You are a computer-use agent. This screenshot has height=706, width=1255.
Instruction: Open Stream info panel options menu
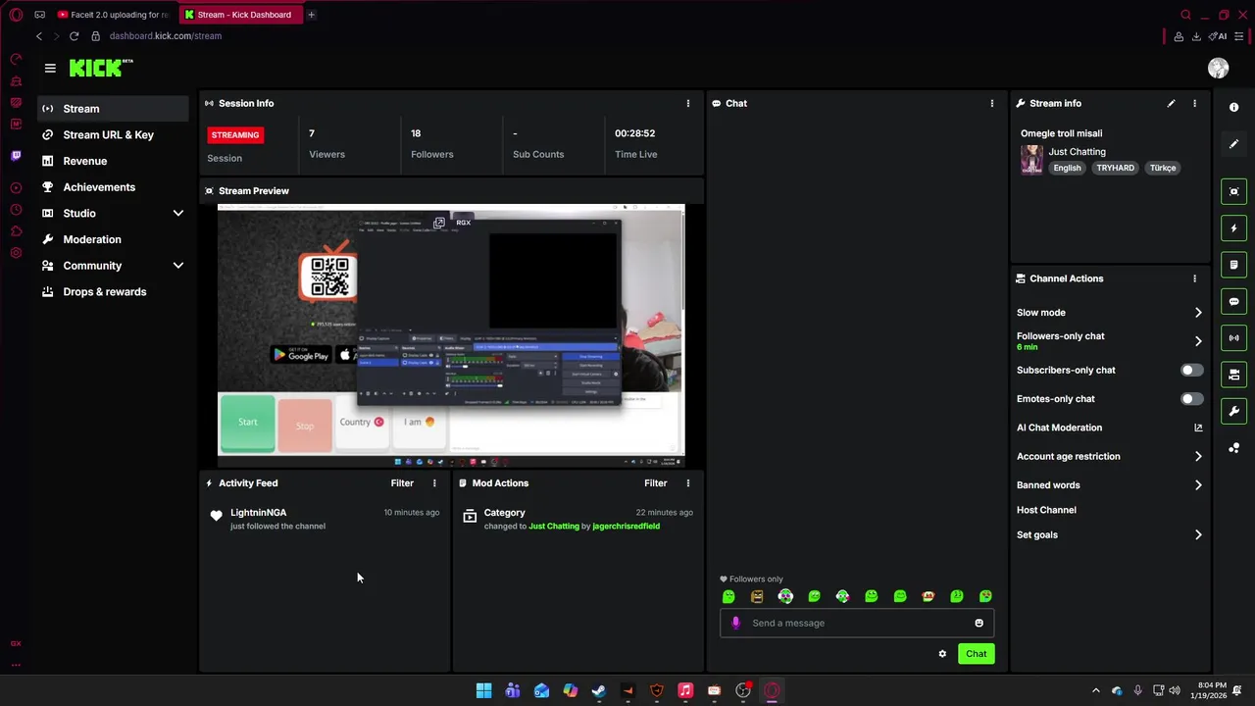pyautogui.click(x=1194, y=103)
